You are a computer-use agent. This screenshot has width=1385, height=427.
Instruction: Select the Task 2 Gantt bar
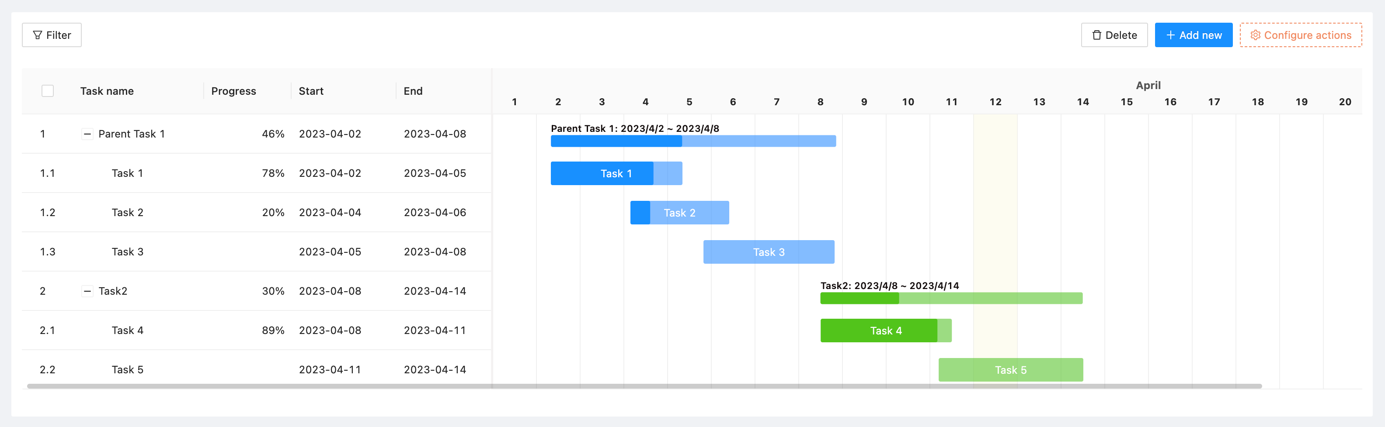pos(679,213)
